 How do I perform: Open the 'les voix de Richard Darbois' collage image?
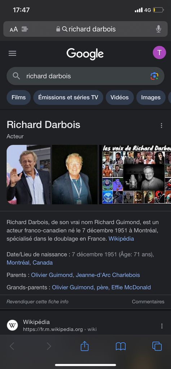click(136, 174)
